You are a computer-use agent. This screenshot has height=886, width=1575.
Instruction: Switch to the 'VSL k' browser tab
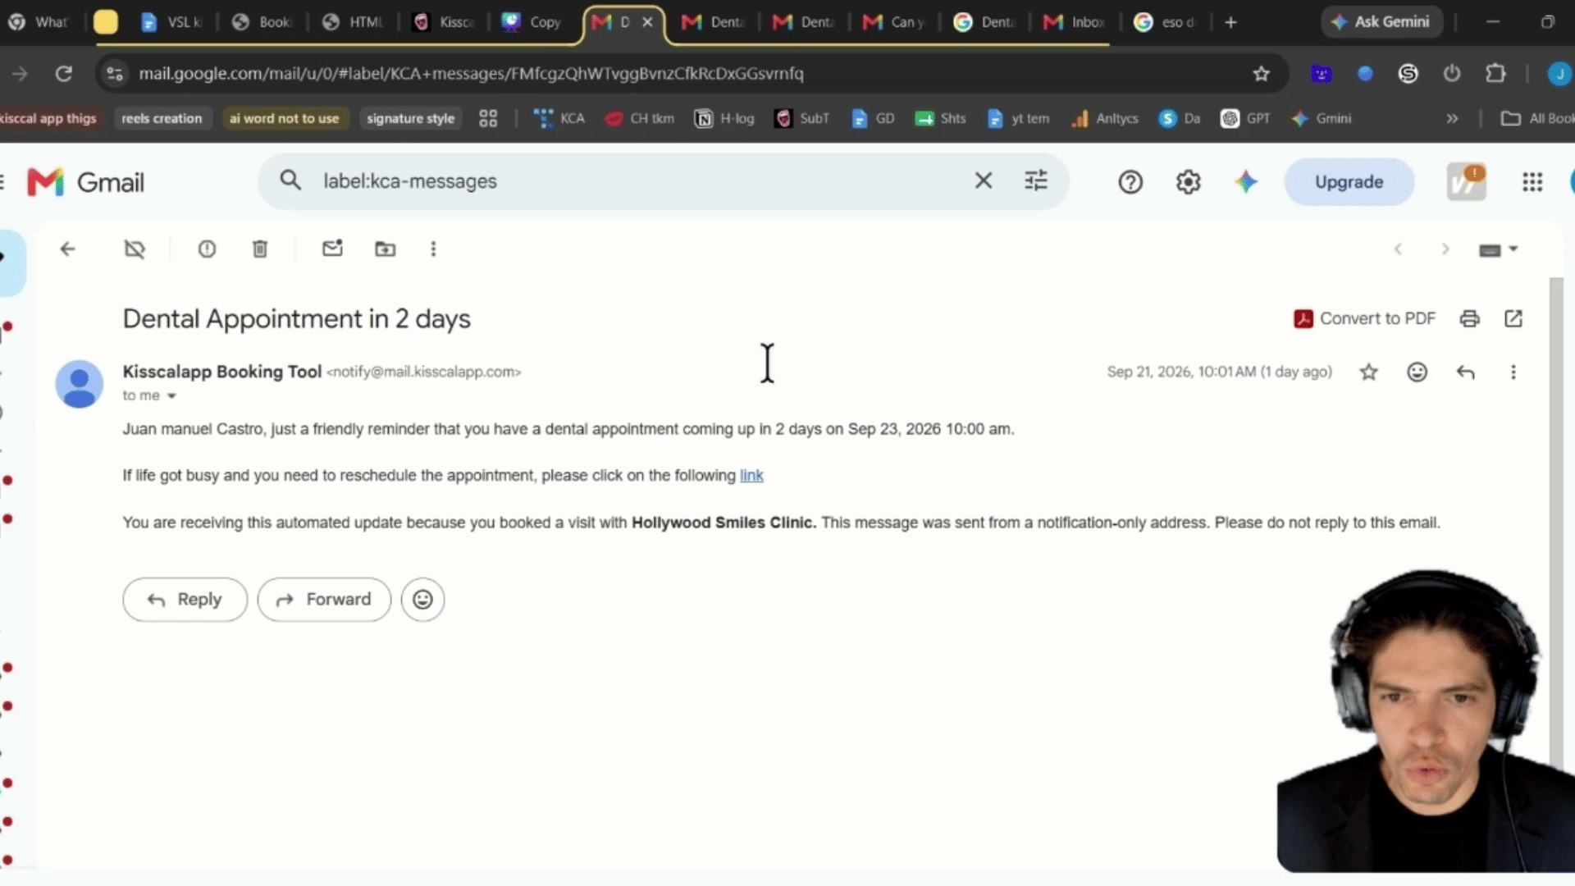pyautogui.click(x=172, y=23)
